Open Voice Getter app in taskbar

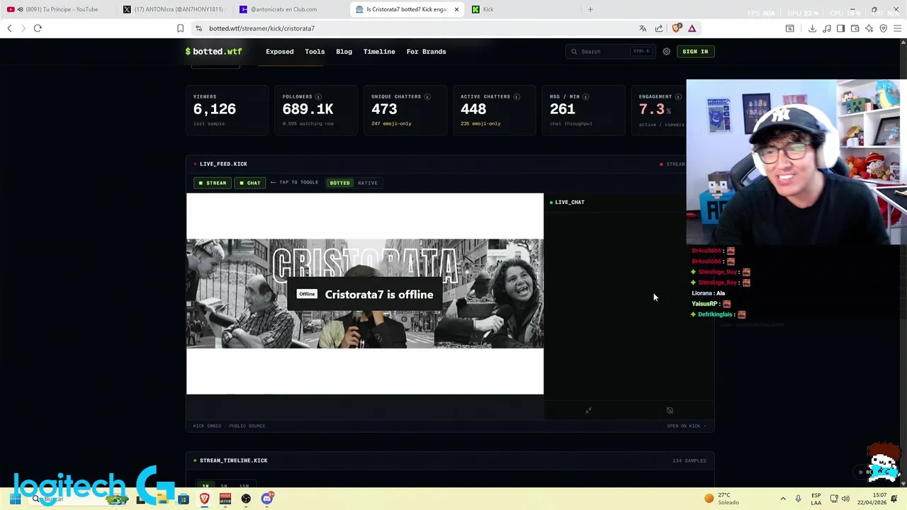pos(225,499)
